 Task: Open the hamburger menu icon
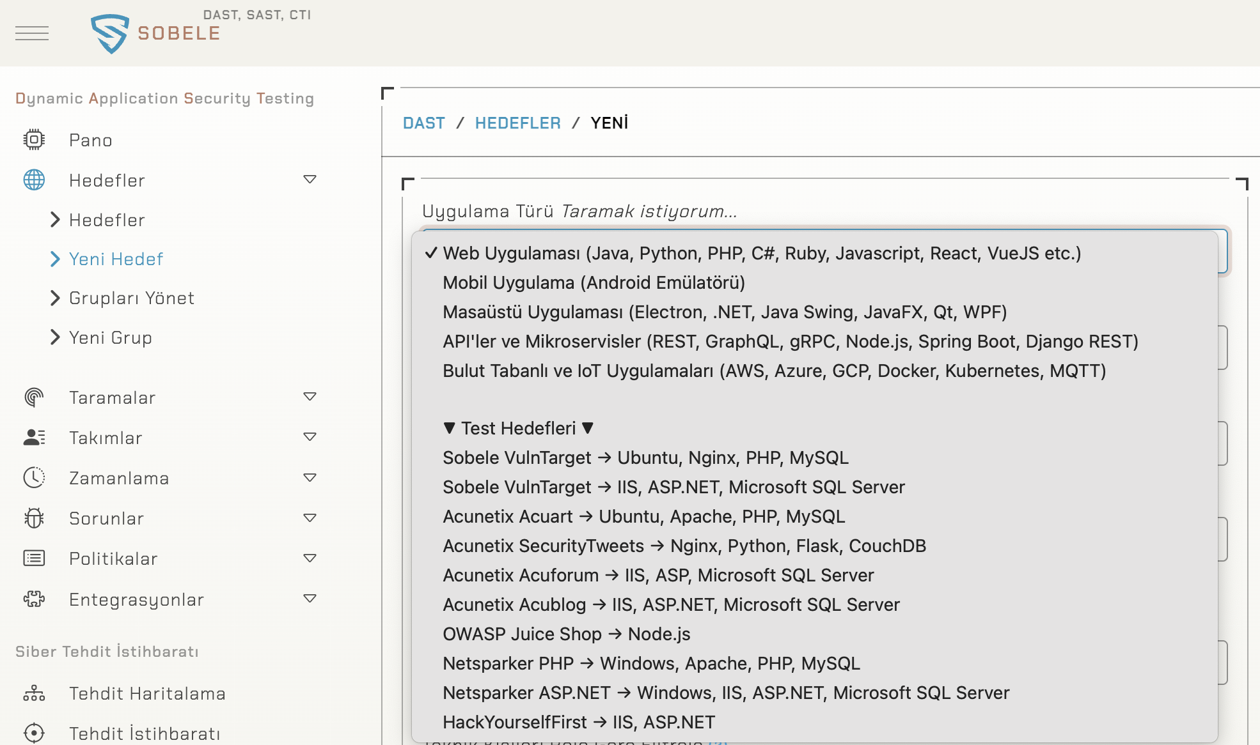tap(32, 33)
